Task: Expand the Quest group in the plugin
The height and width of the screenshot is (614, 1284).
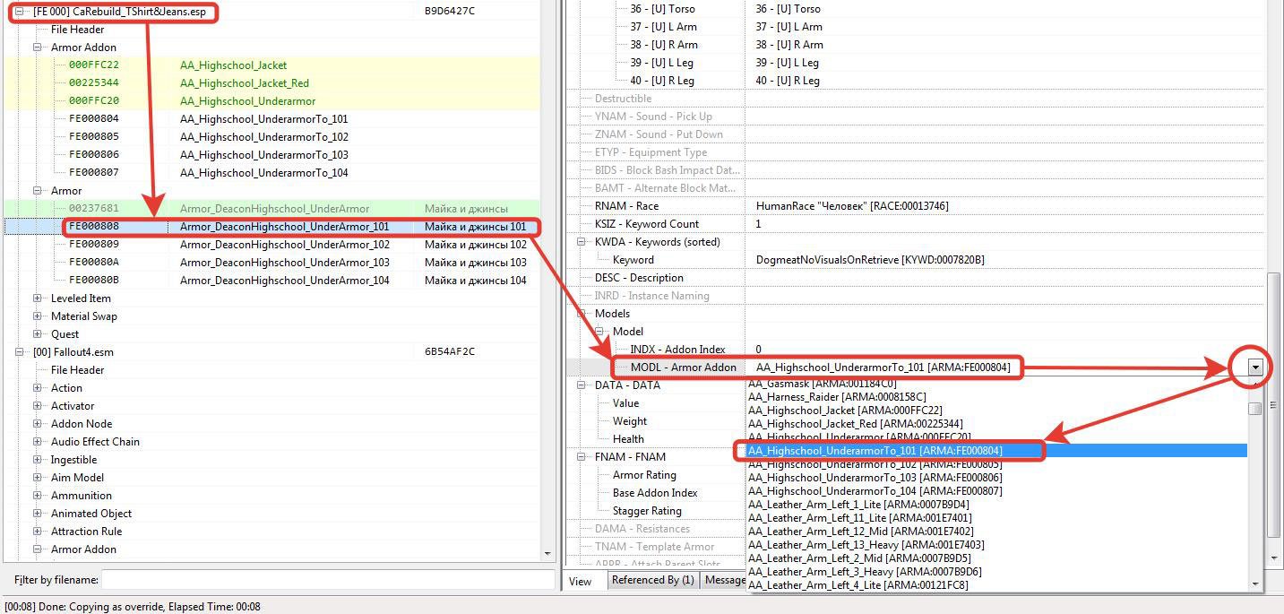Action: pyautogui.click(x=38, y=334)
